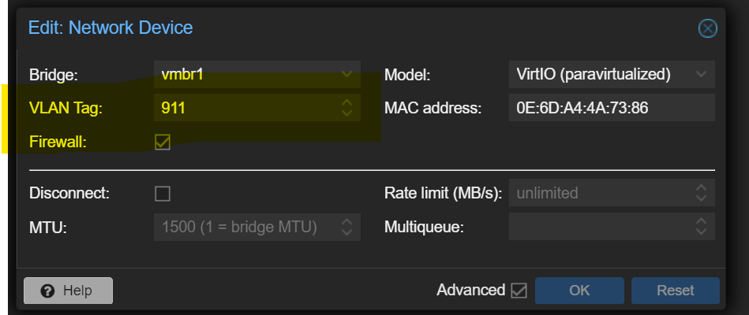Click the OK button

[579, 291]
